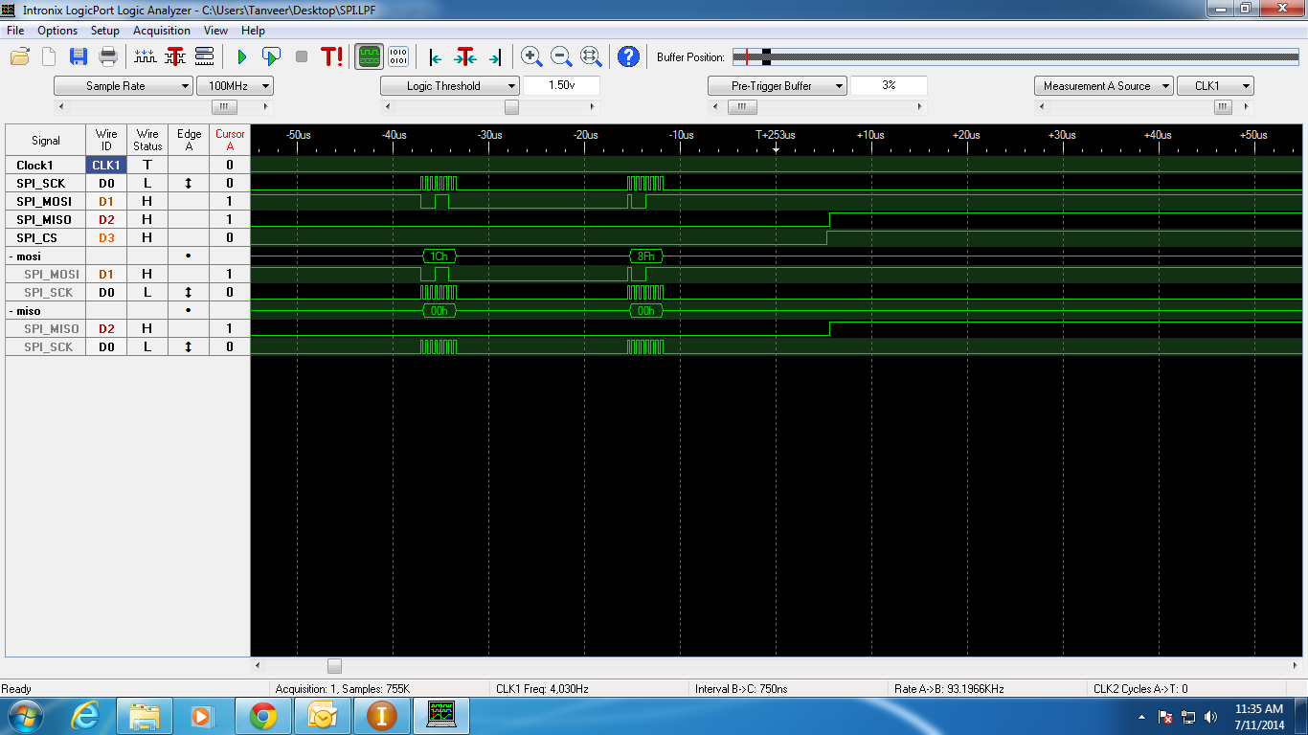Click the Wire Status column header
The image size is (1308, 735).
[x=147, y=140]
